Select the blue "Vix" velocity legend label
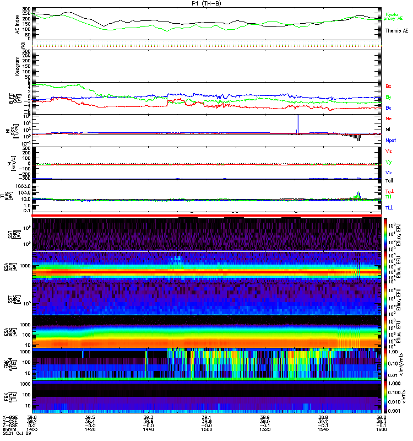Viewport: 413px width, 441px height. [x=389, y=173]
